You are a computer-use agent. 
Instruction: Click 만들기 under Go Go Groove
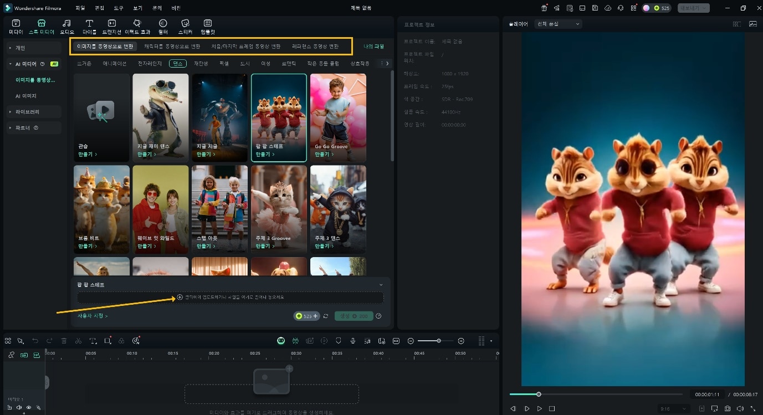pos(324,154)
